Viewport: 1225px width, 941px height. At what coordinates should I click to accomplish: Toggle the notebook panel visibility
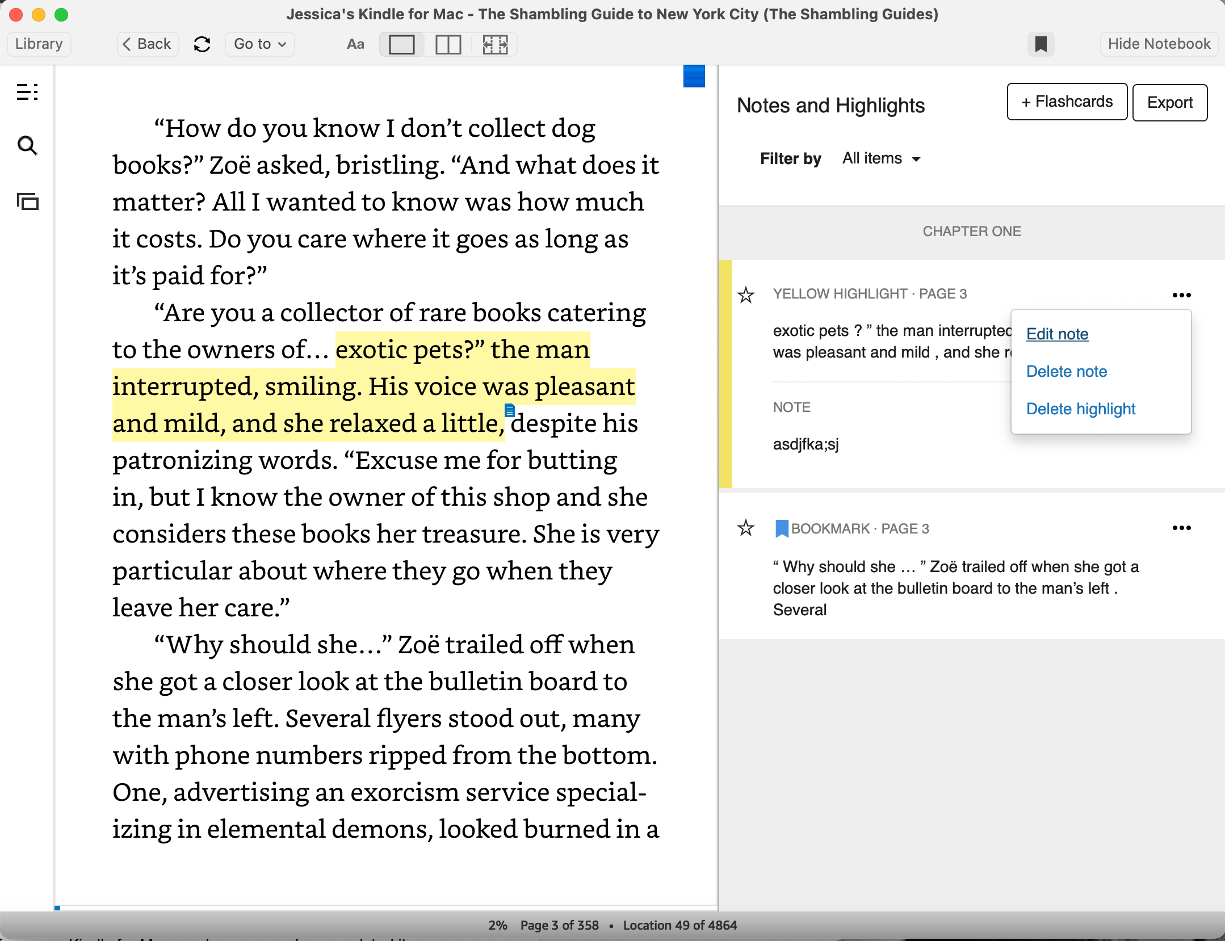point(1159,44)
